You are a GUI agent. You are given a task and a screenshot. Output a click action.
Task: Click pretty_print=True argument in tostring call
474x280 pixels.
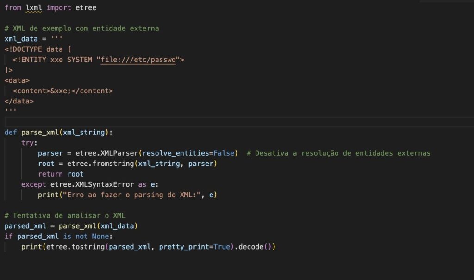click(x=194, y=247)
